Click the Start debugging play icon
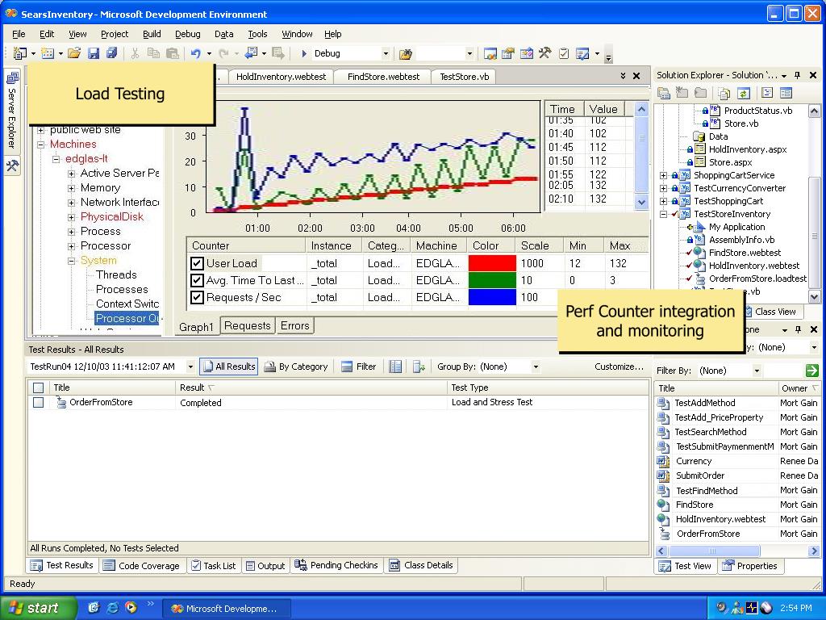Image resolution: width=826 pixels, height=620 pixels. point(304,53)
